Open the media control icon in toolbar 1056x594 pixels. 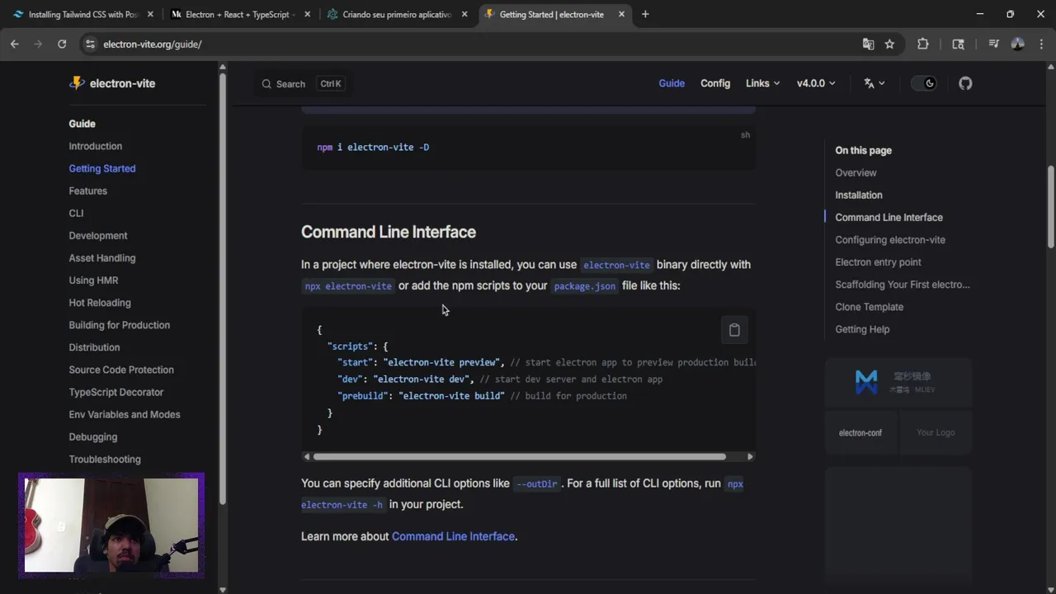coord(993,45)
